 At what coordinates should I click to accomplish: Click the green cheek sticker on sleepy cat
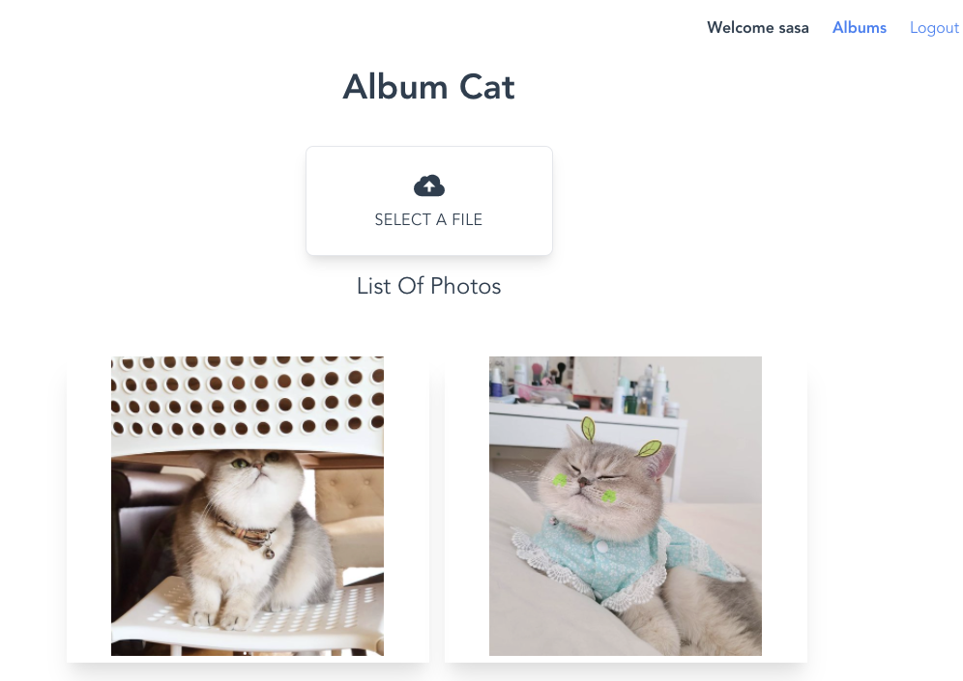[560, 480]
